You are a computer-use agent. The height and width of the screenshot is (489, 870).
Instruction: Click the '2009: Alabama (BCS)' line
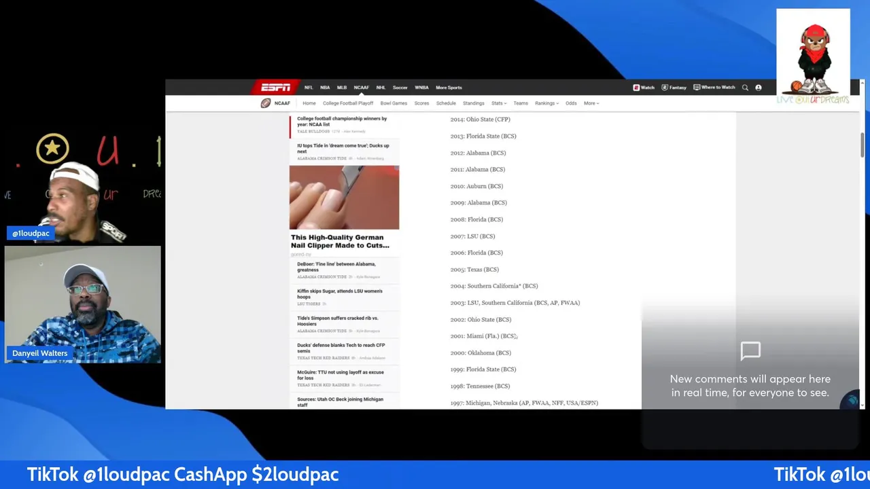click(478, 202)
